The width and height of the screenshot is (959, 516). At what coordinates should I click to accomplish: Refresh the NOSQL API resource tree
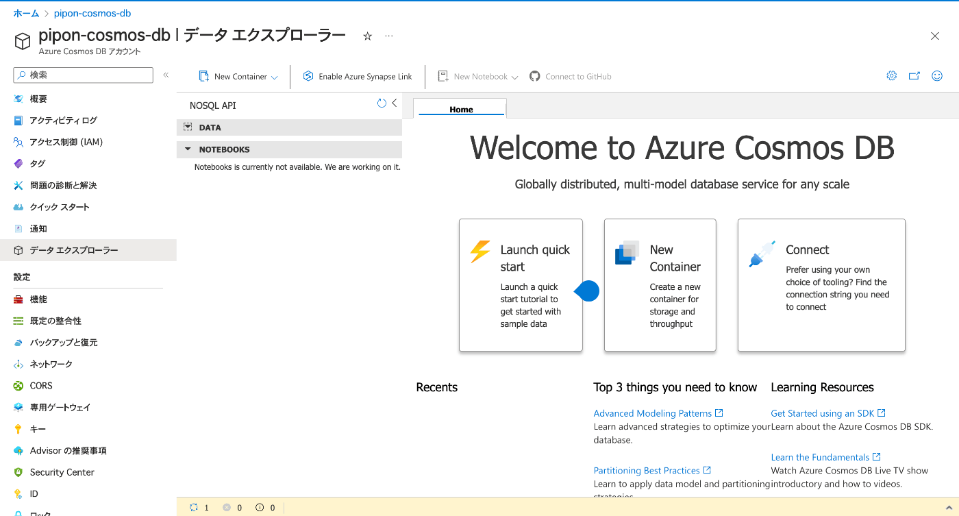click(x=382, y=103)
